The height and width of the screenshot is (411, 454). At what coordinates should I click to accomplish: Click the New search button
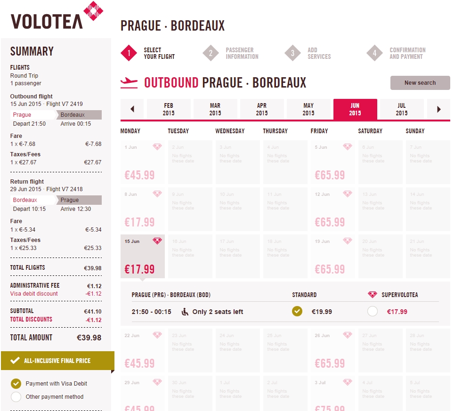click(x=420, y=83)
